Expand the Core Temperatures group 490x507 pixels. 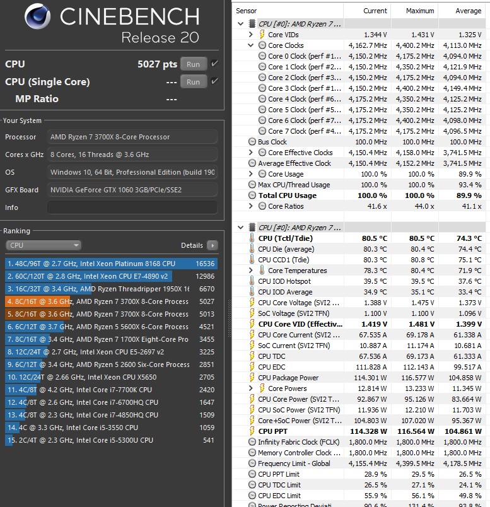click(252, 271)
